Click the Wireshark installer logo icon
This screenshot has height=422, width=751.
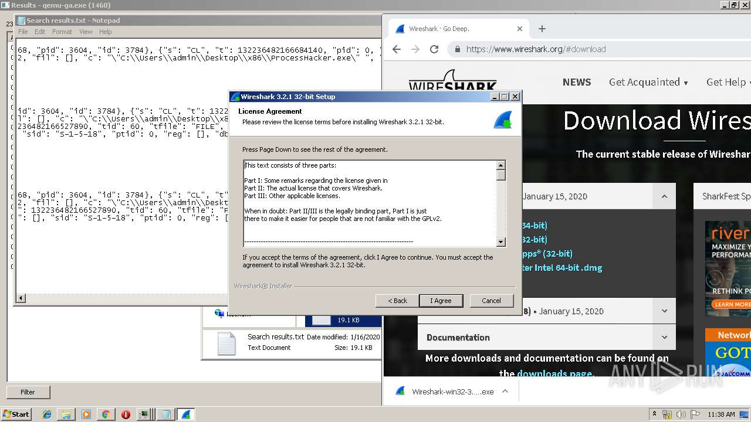503,119
